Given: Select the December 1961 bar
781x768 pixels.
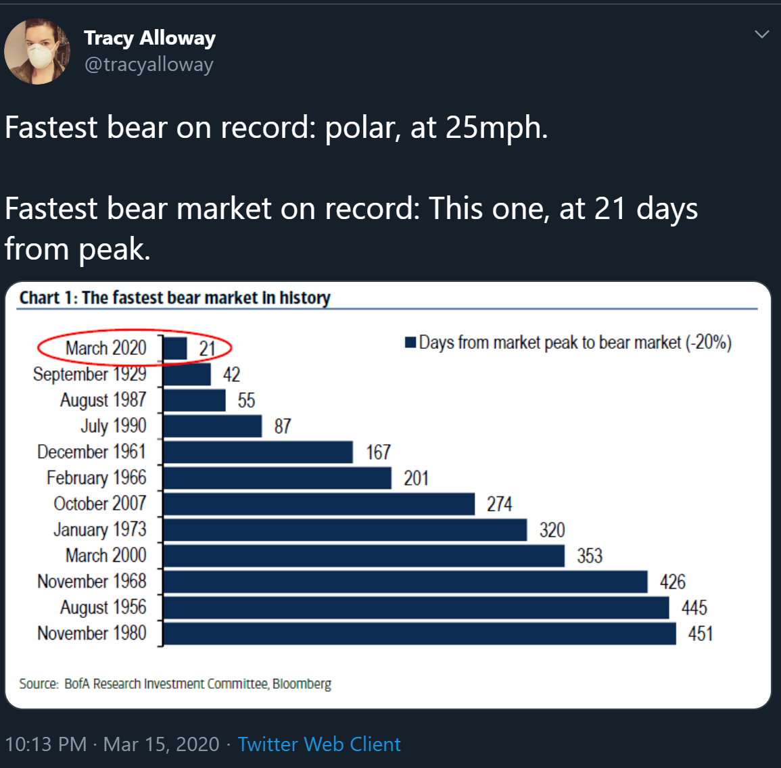Looking at the screenshot, I should [258, 452].
